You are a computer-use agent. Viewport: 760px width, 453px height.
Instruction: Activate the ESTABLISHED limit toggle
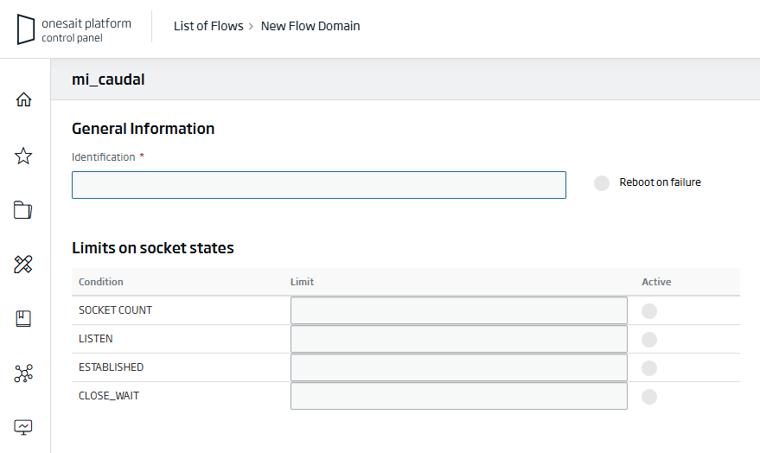(x=649, y=367)
